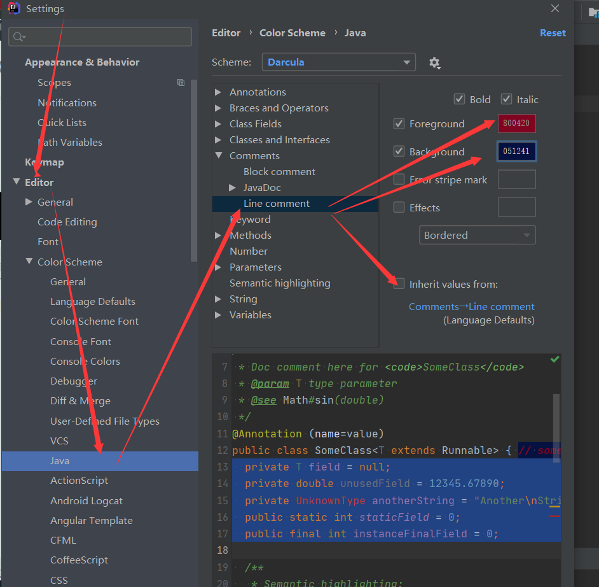Close the Settings dialog

(x=554, y=8)
